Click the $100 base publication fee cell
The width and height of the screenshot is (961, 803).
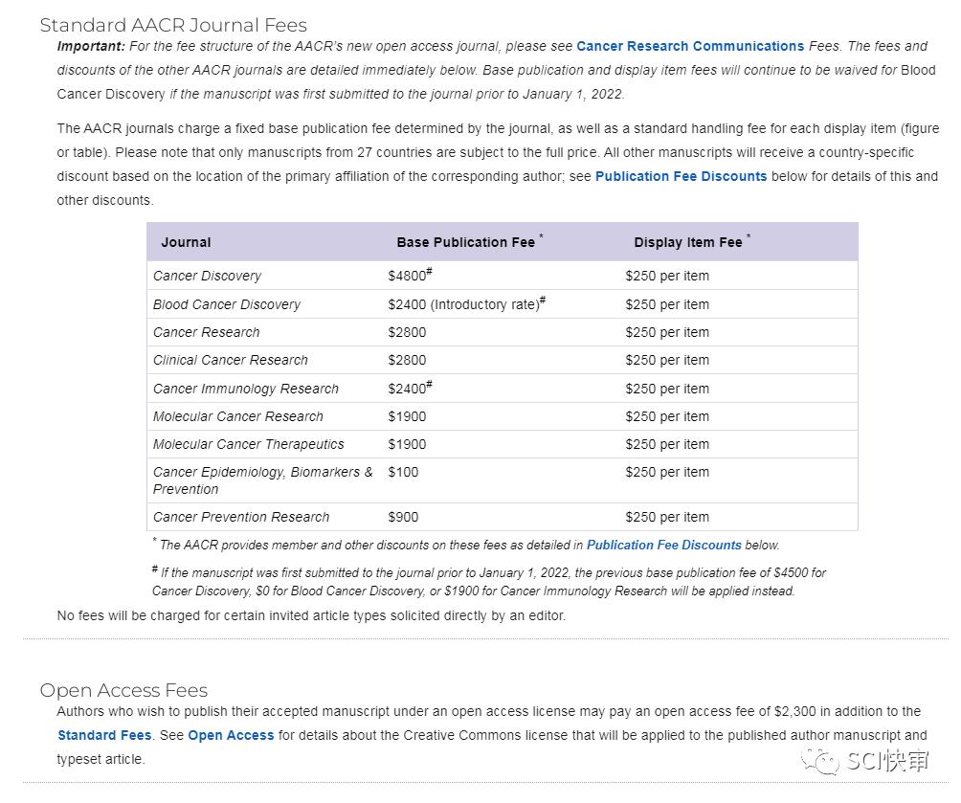pos(403,472)
